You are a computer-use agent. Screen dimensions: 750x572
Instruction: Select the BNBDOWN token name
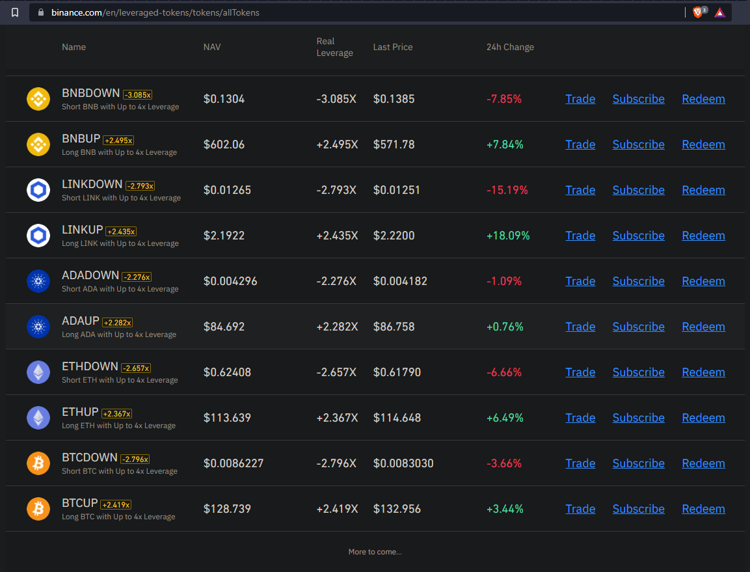91,93
